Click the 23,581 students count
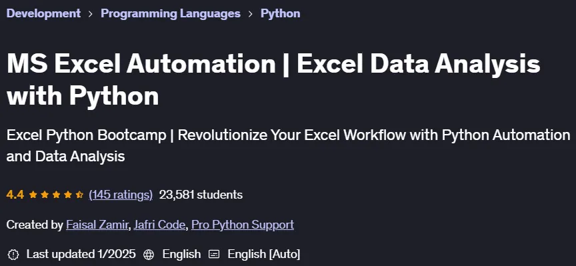This screenshot has height=266, width=576. (201, 195)
